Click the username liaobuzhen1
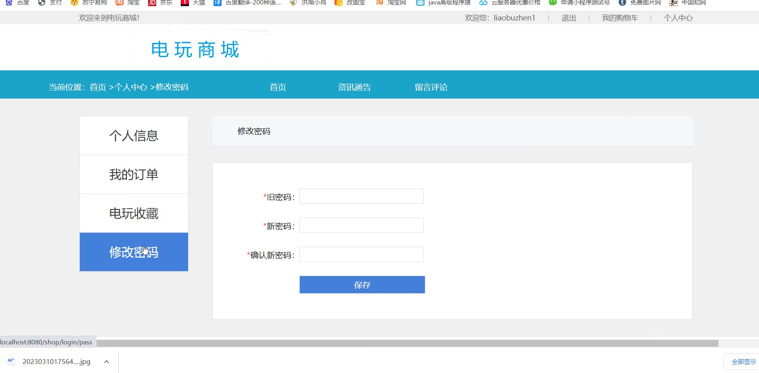 pos(514,18)
